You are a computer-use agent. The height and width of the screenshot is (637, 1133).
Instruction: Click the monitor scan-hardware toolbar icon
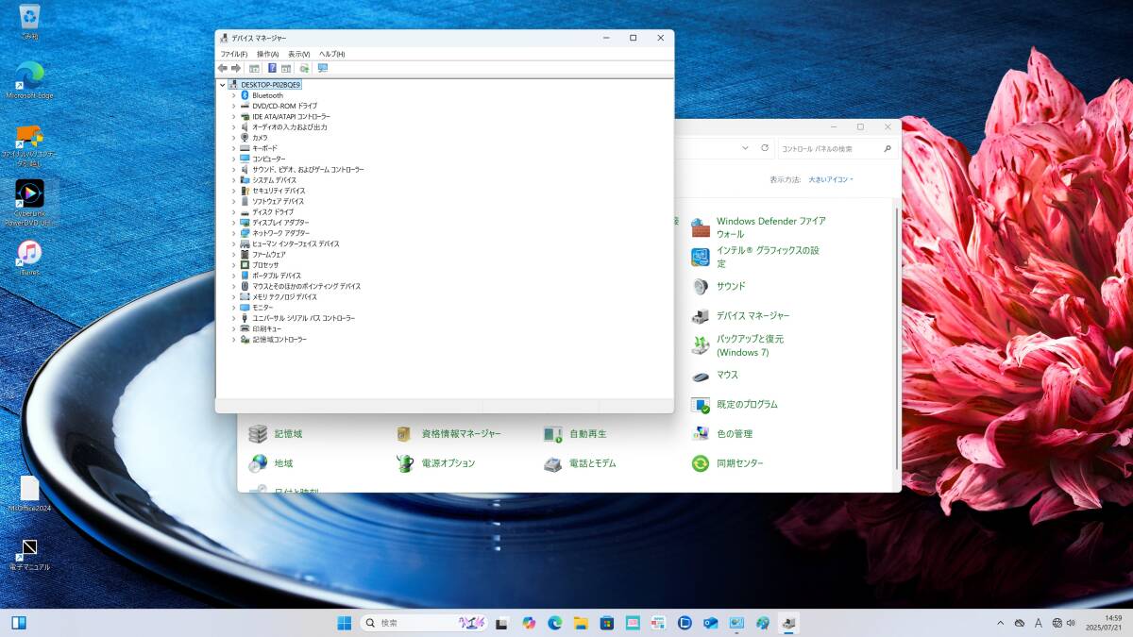pyautogui.click(x=322, y=68)
